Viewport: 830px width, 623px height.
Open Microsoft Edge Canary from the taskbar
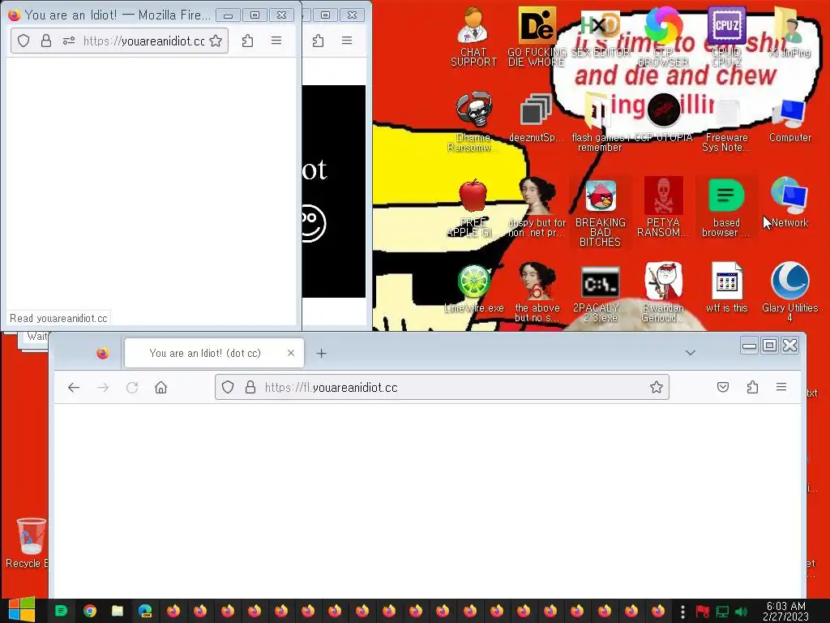point(145,611)
